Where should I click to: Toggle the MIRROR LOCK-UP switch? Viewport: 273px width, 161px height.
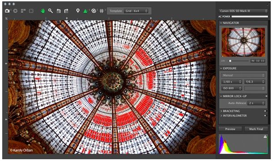266,96
